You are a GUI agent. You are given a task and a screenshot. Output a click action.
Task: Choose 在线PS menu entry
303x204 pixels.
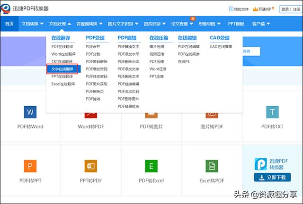point(184,61)
